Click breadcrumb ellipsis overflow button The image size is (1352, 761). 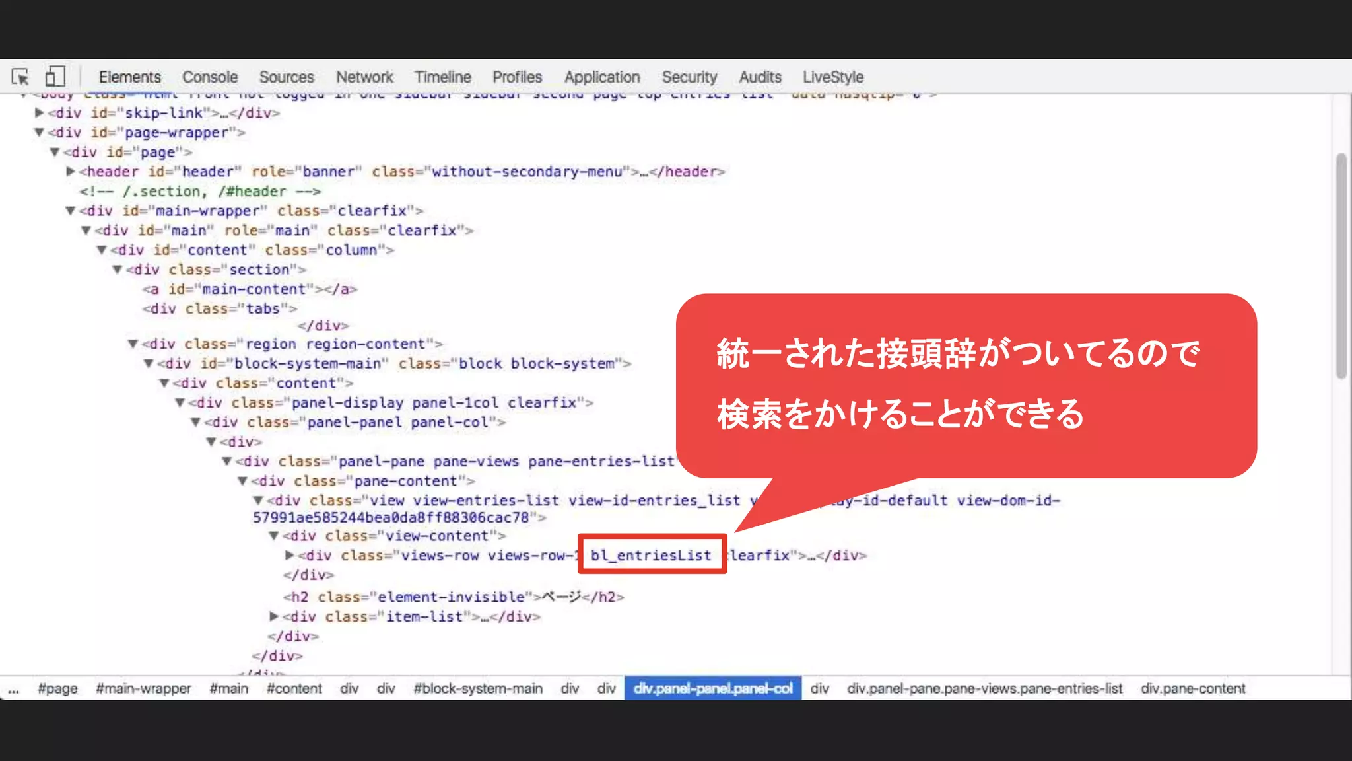(14, 688)
